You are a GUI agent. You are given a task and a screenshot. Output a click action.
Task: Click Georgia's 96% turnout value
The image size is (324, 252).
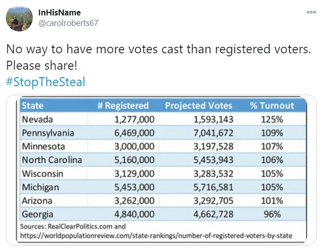(x=272, y=215)
